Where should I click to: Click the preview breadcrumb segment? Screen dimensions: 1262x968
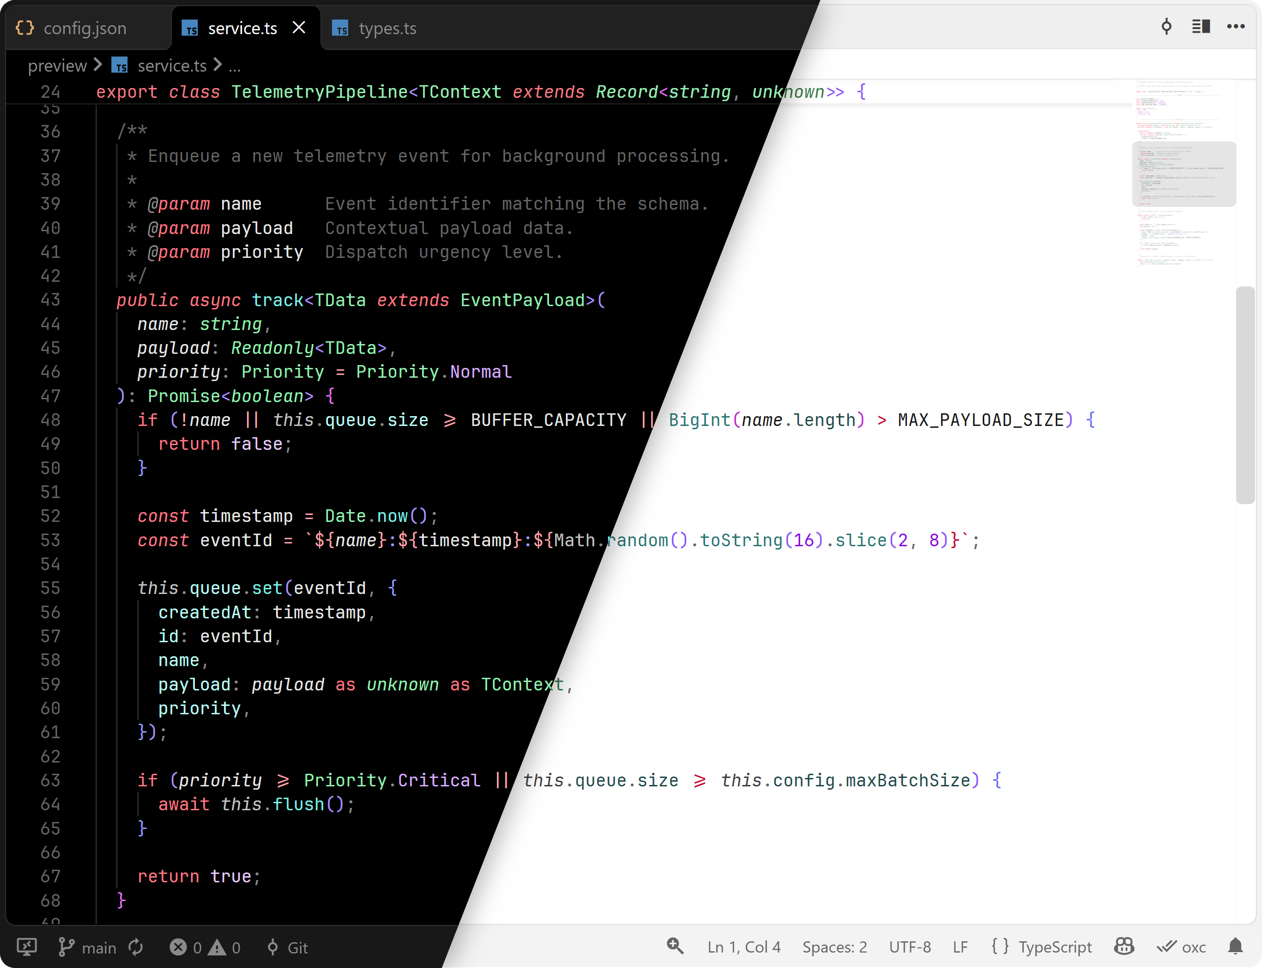click(57, 66)
